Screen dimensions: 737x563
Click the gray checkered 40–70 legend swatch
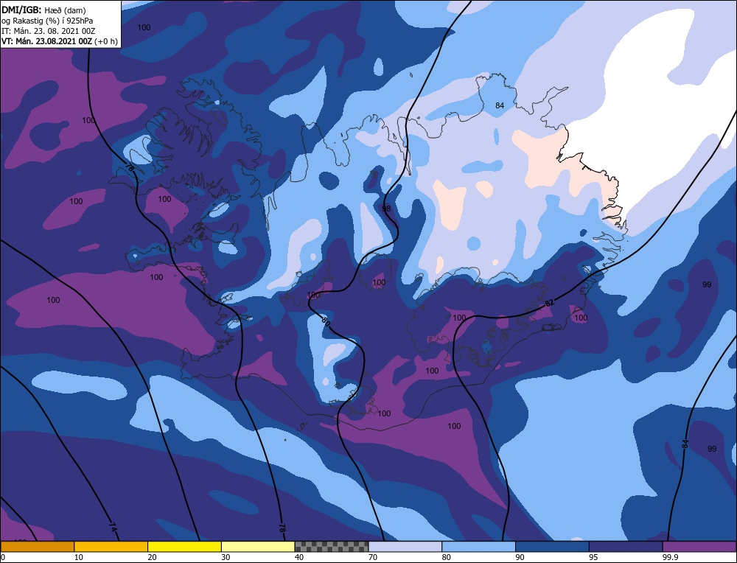point(332,546)
